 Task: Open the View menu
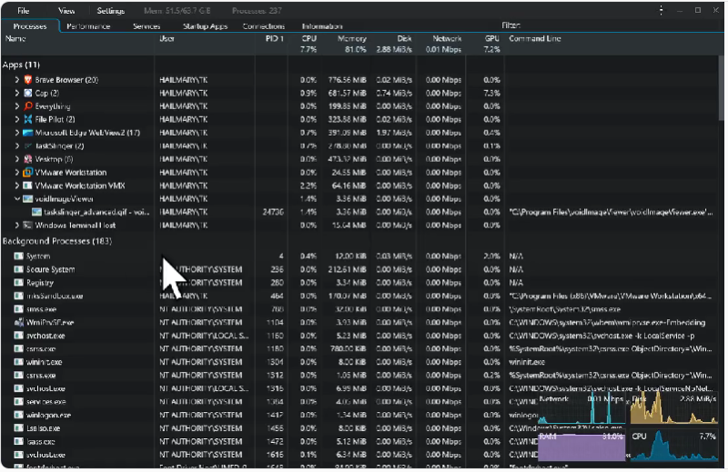click(66, 11)
